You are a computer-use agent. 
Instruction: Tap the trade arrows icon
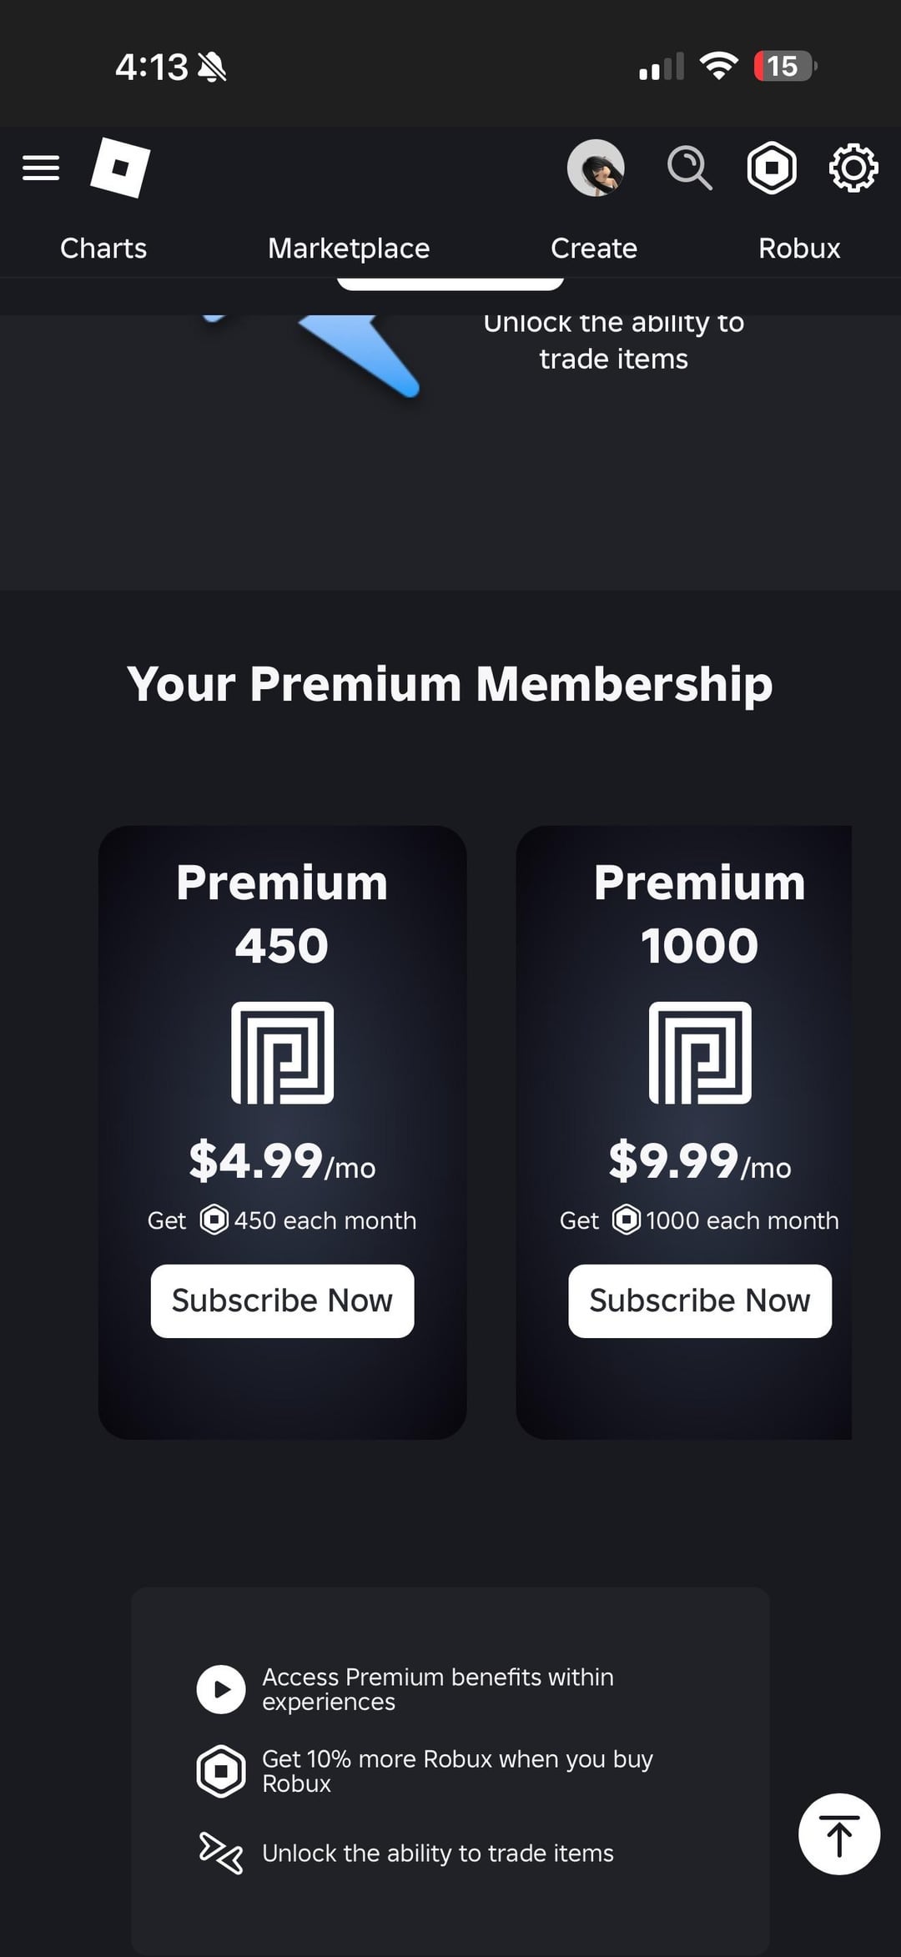(x=221, y=1853)
